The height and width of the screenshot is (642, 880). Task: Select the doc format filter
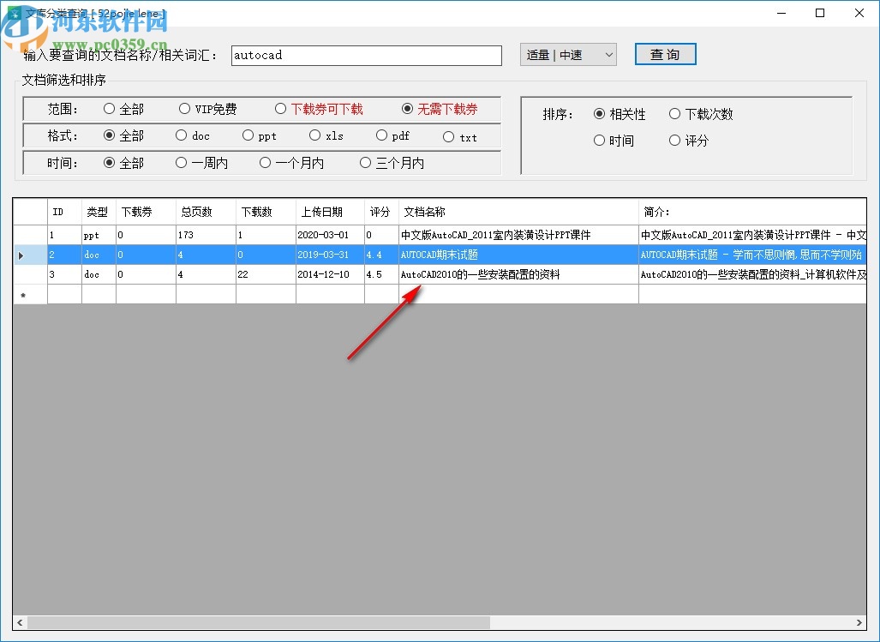coord(181,135)
